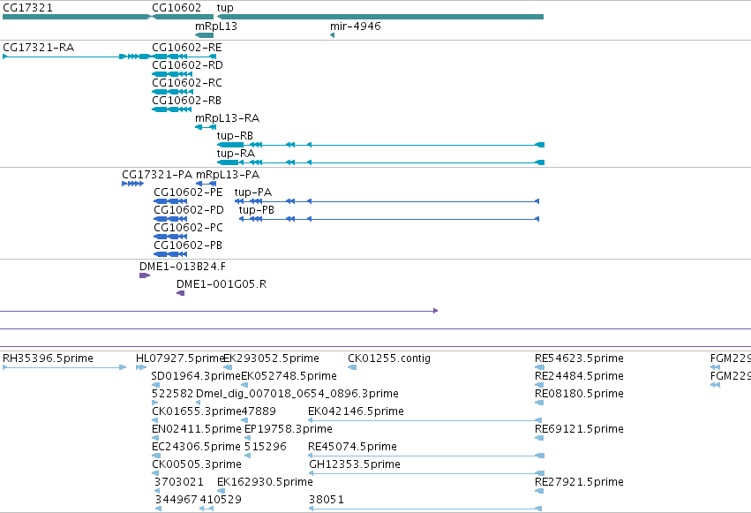Select the tup-RA transcript label
Viewport: 751px width, 513px height.
tap(236, 155)
